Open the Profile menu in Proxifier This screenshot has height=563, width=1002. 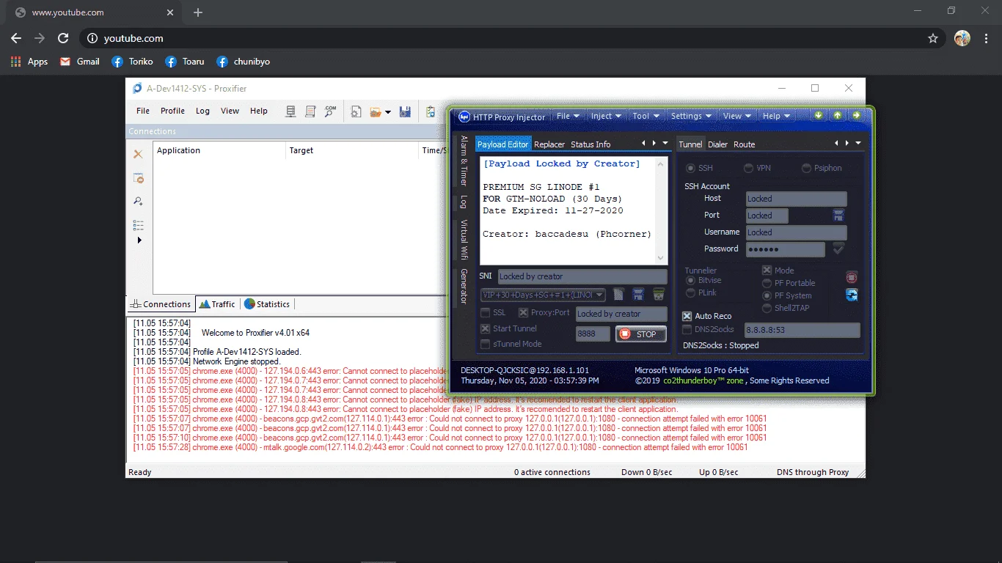(172, 111)
